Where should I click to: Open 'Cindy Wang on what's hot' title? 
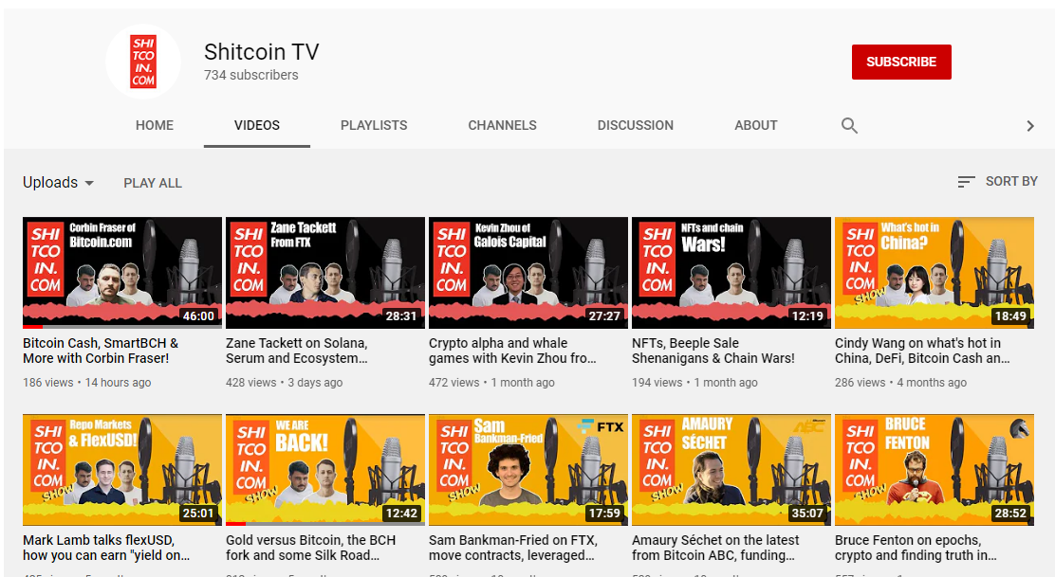tap(922, 351)
